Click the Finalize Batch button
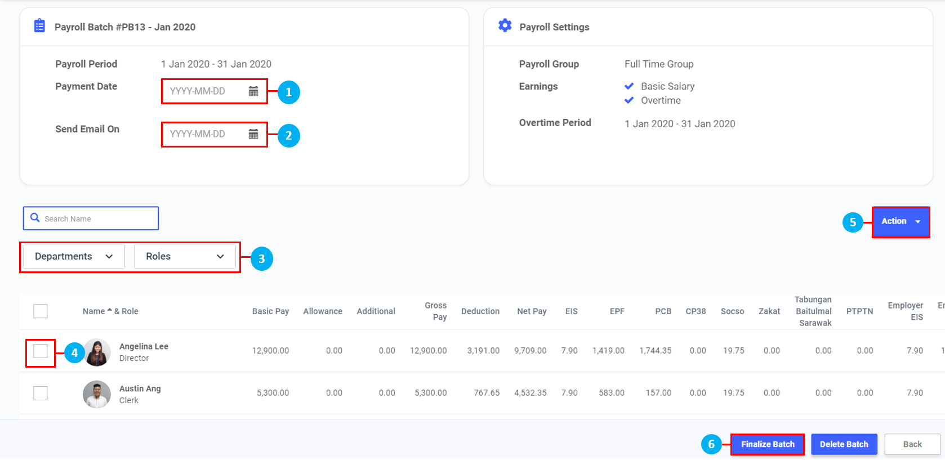Screen dimensions: 945x460 [x=767, y=444]
